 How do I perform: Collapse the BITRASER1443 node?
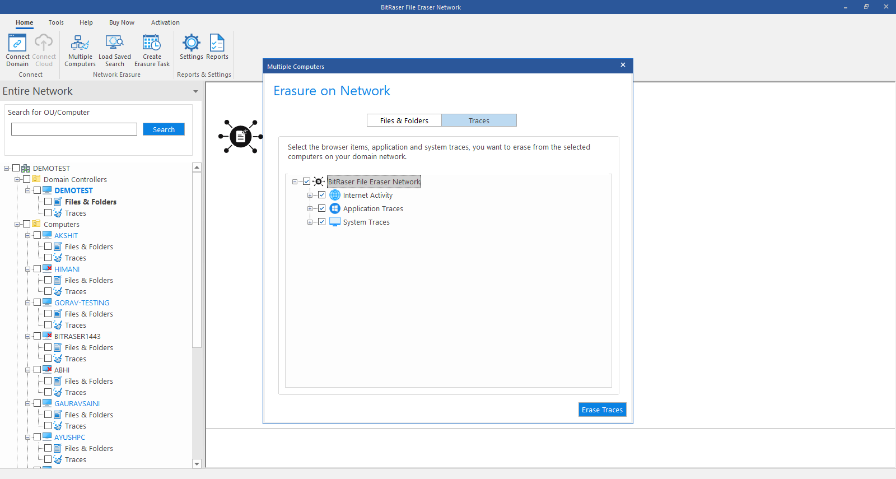[x=27, y=336]
